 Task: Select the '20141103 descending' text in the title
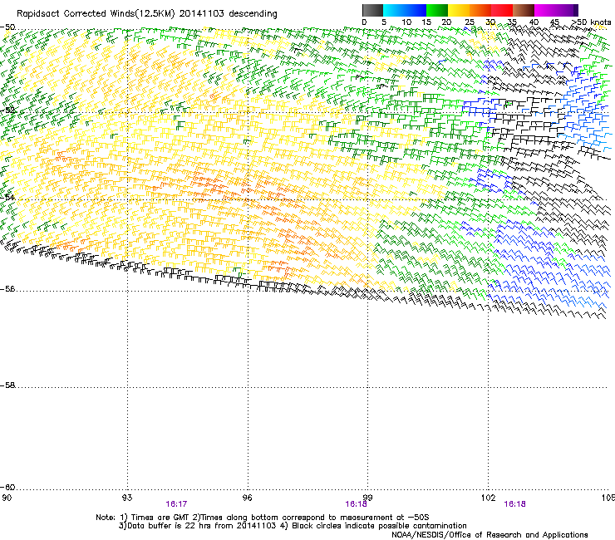click(x=228, y=14)
